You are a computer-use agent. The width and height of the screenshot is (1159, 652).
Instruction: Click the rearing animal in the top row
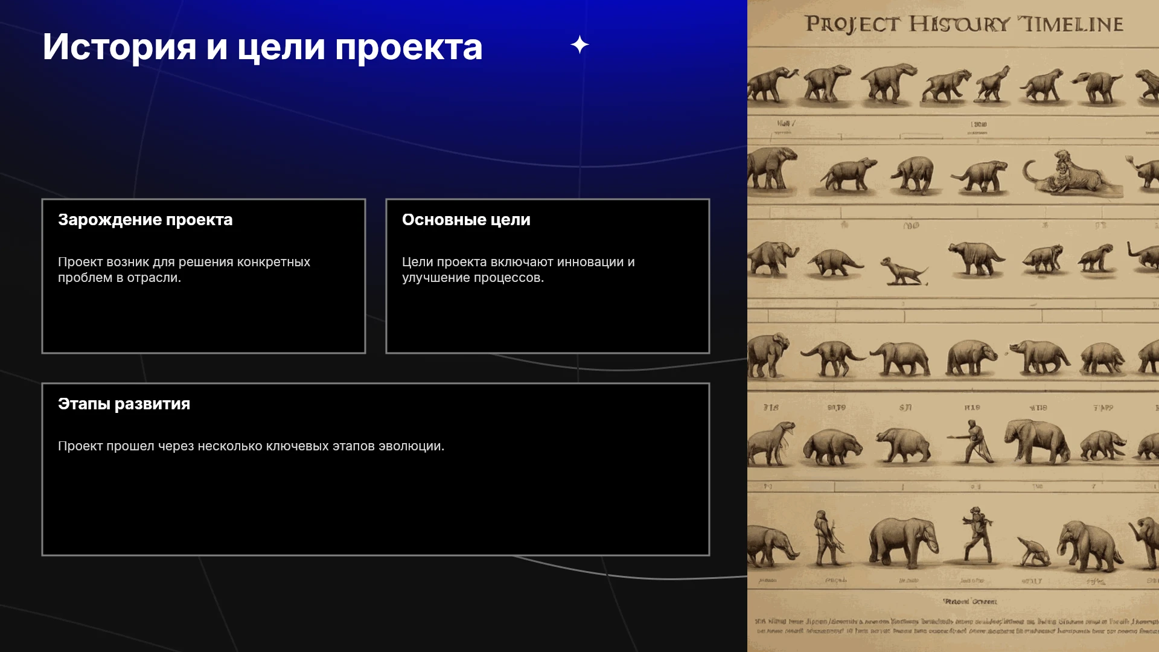tap(992, 83)
